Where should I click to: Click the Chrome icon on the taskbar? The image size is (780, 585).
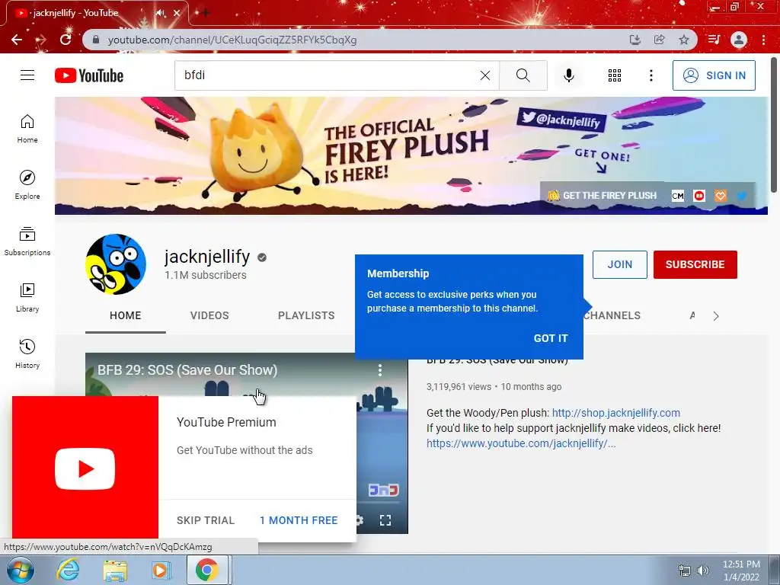point(207,570)
